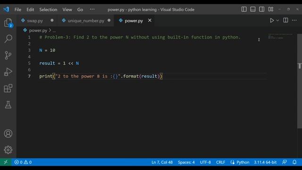Screen dimensions: 302x170
Task: Open the Explorer view in activity bar
Action: [x=8, y=23]
